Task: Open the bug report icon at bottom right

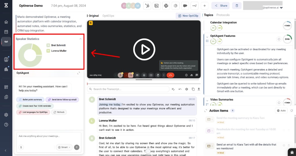Action: point(292,153)
